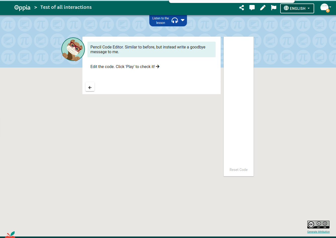Click the globe icon next to ENGLISH
Viewport: 336px width, 238px height.
[x=286, y=8]
